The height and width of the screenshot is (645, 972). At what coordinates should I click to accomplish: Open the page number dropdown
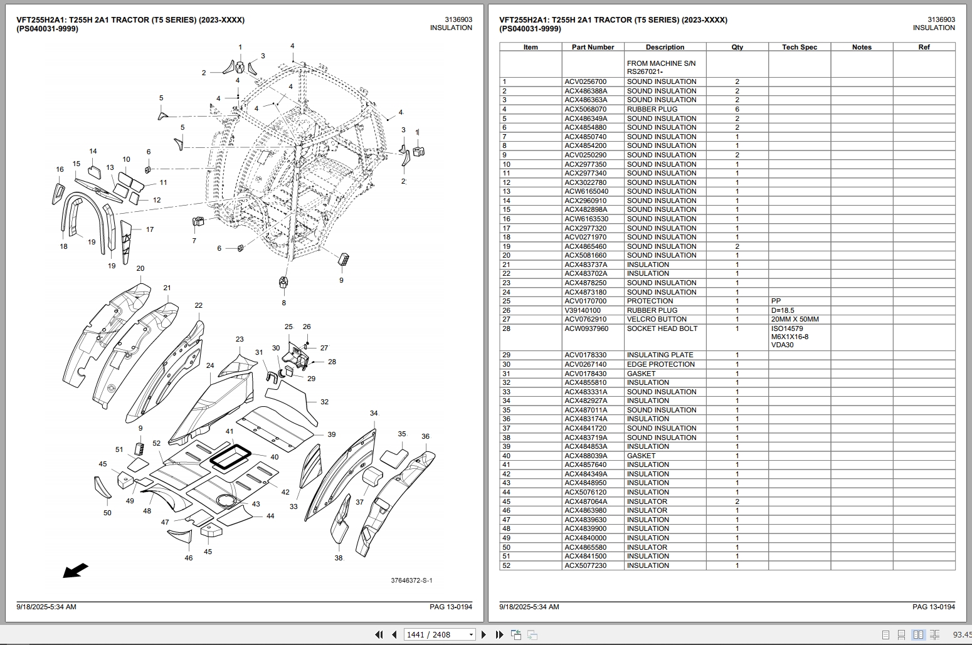point(471,634)
